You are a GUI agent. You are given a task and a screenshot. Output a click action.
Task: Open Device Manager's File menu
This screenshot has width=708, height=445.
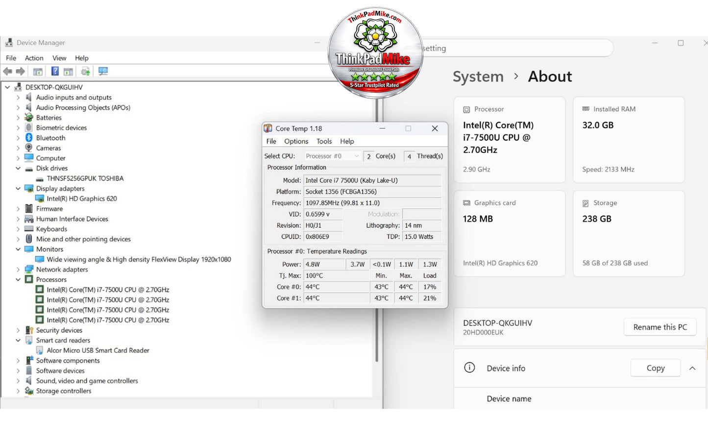click(x=11, y=58)
